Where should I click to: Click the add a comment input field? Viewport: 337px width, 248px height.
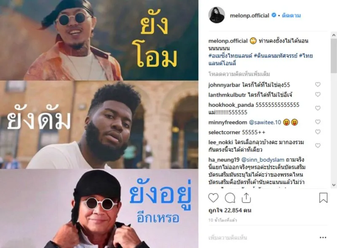coord(261,238)
